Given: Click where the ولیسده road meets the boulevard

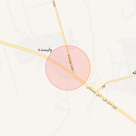Looking at the screenshot, I should tap(74, 74).
